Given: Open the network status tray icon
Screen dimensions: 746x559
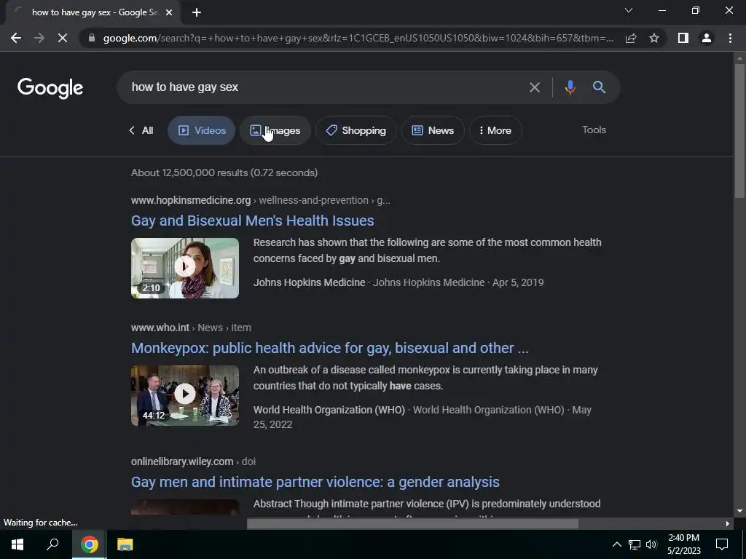Looking at the screenshot, I should coord(635,544).
